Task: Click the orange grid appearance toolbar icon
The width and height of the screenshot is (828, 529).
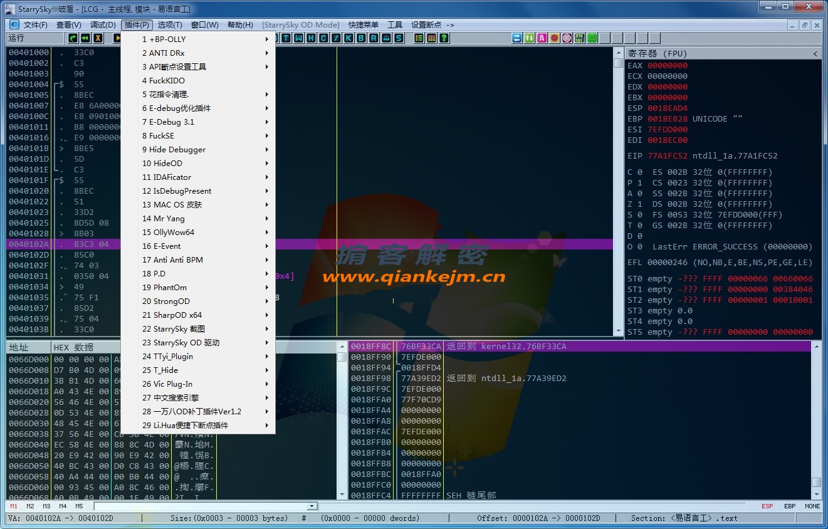Action: tap(431, 38)
